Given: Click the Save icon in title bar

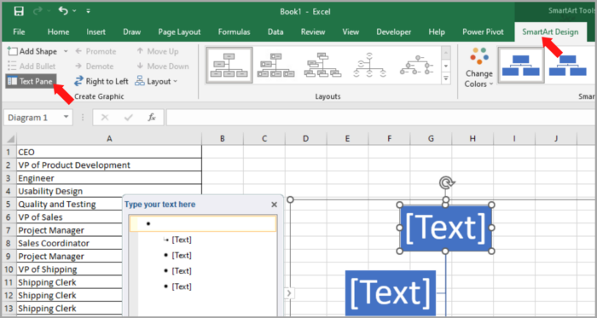Looking at the screenshot, I should pyautogui.click(x=19, y=11).
